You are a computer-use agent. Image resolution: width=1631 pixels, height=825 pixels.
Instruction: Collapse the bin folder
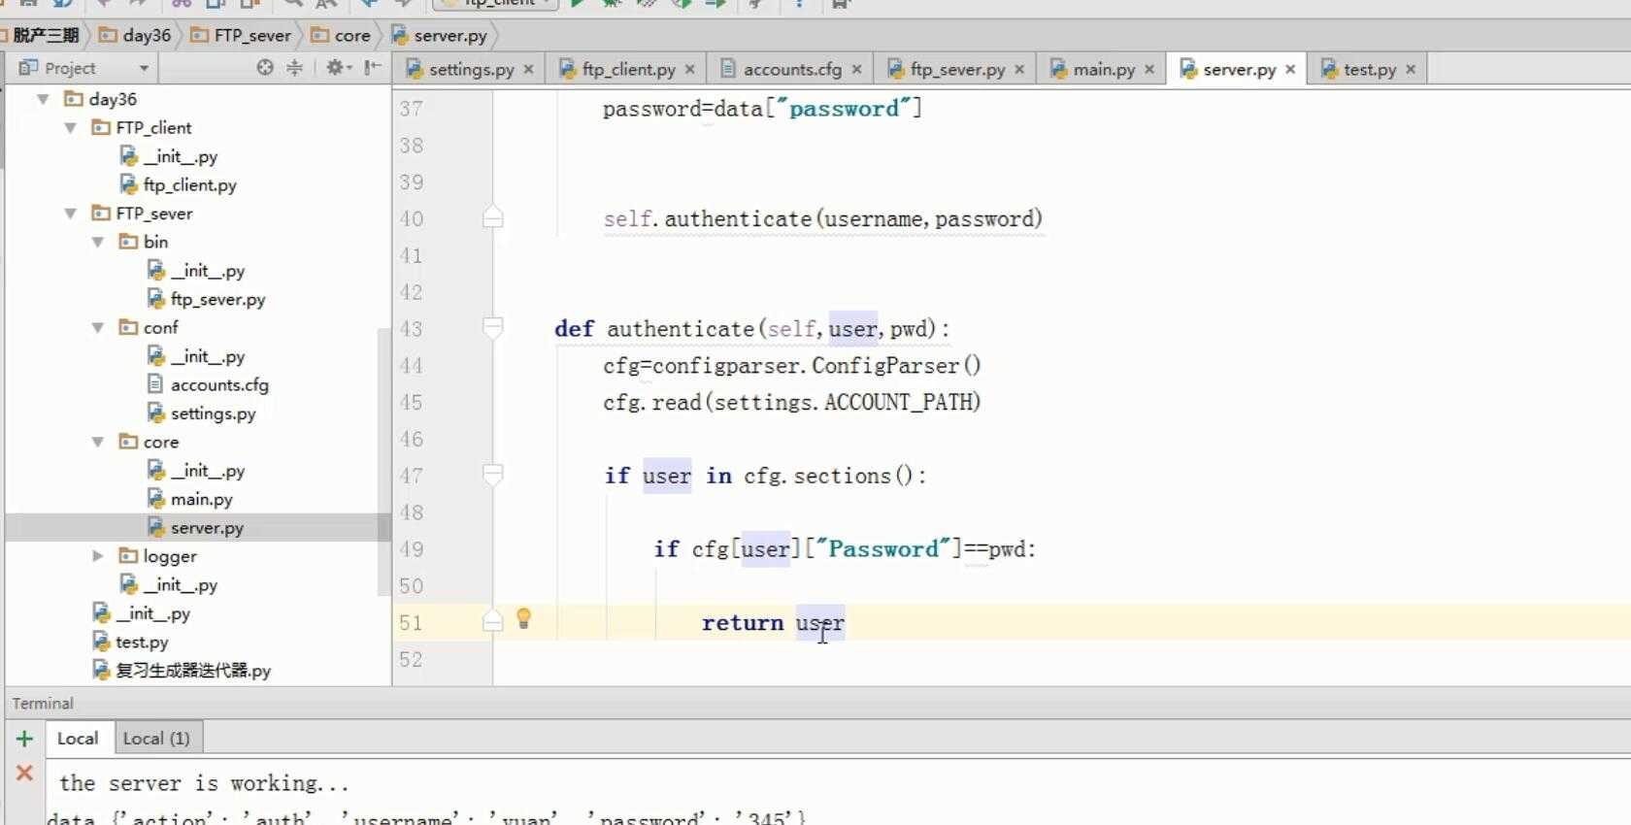click(97, 242)
